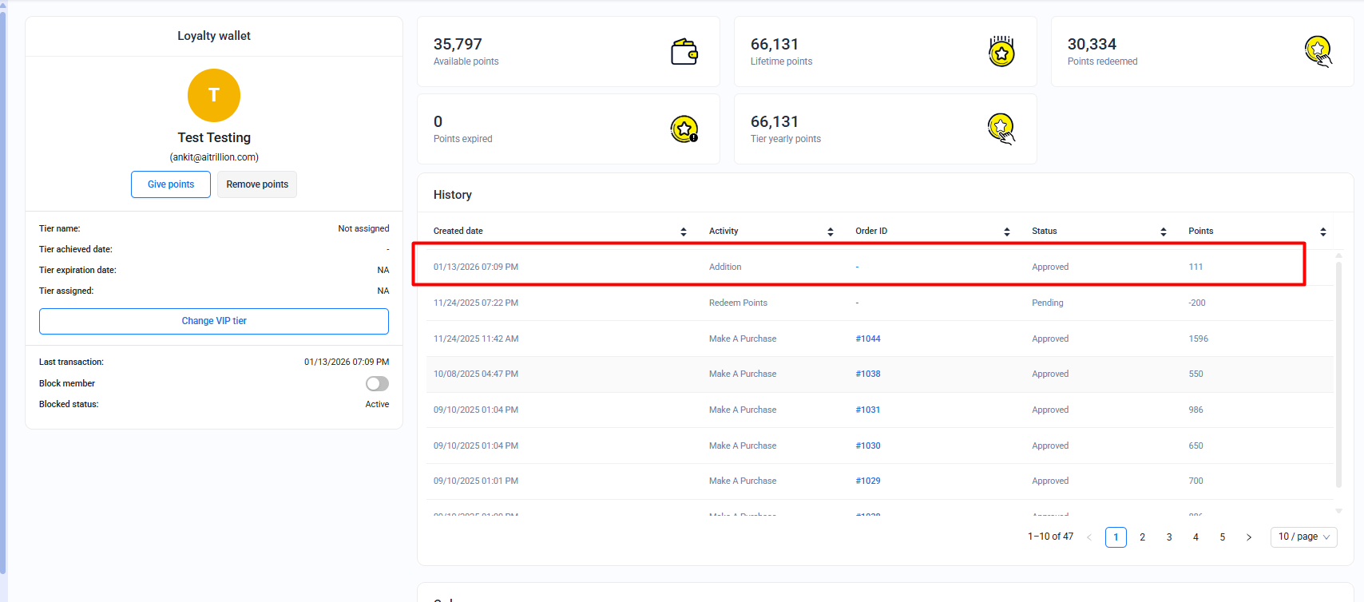
Task: Go to next page arrow
Action: tap(1249, 537)
